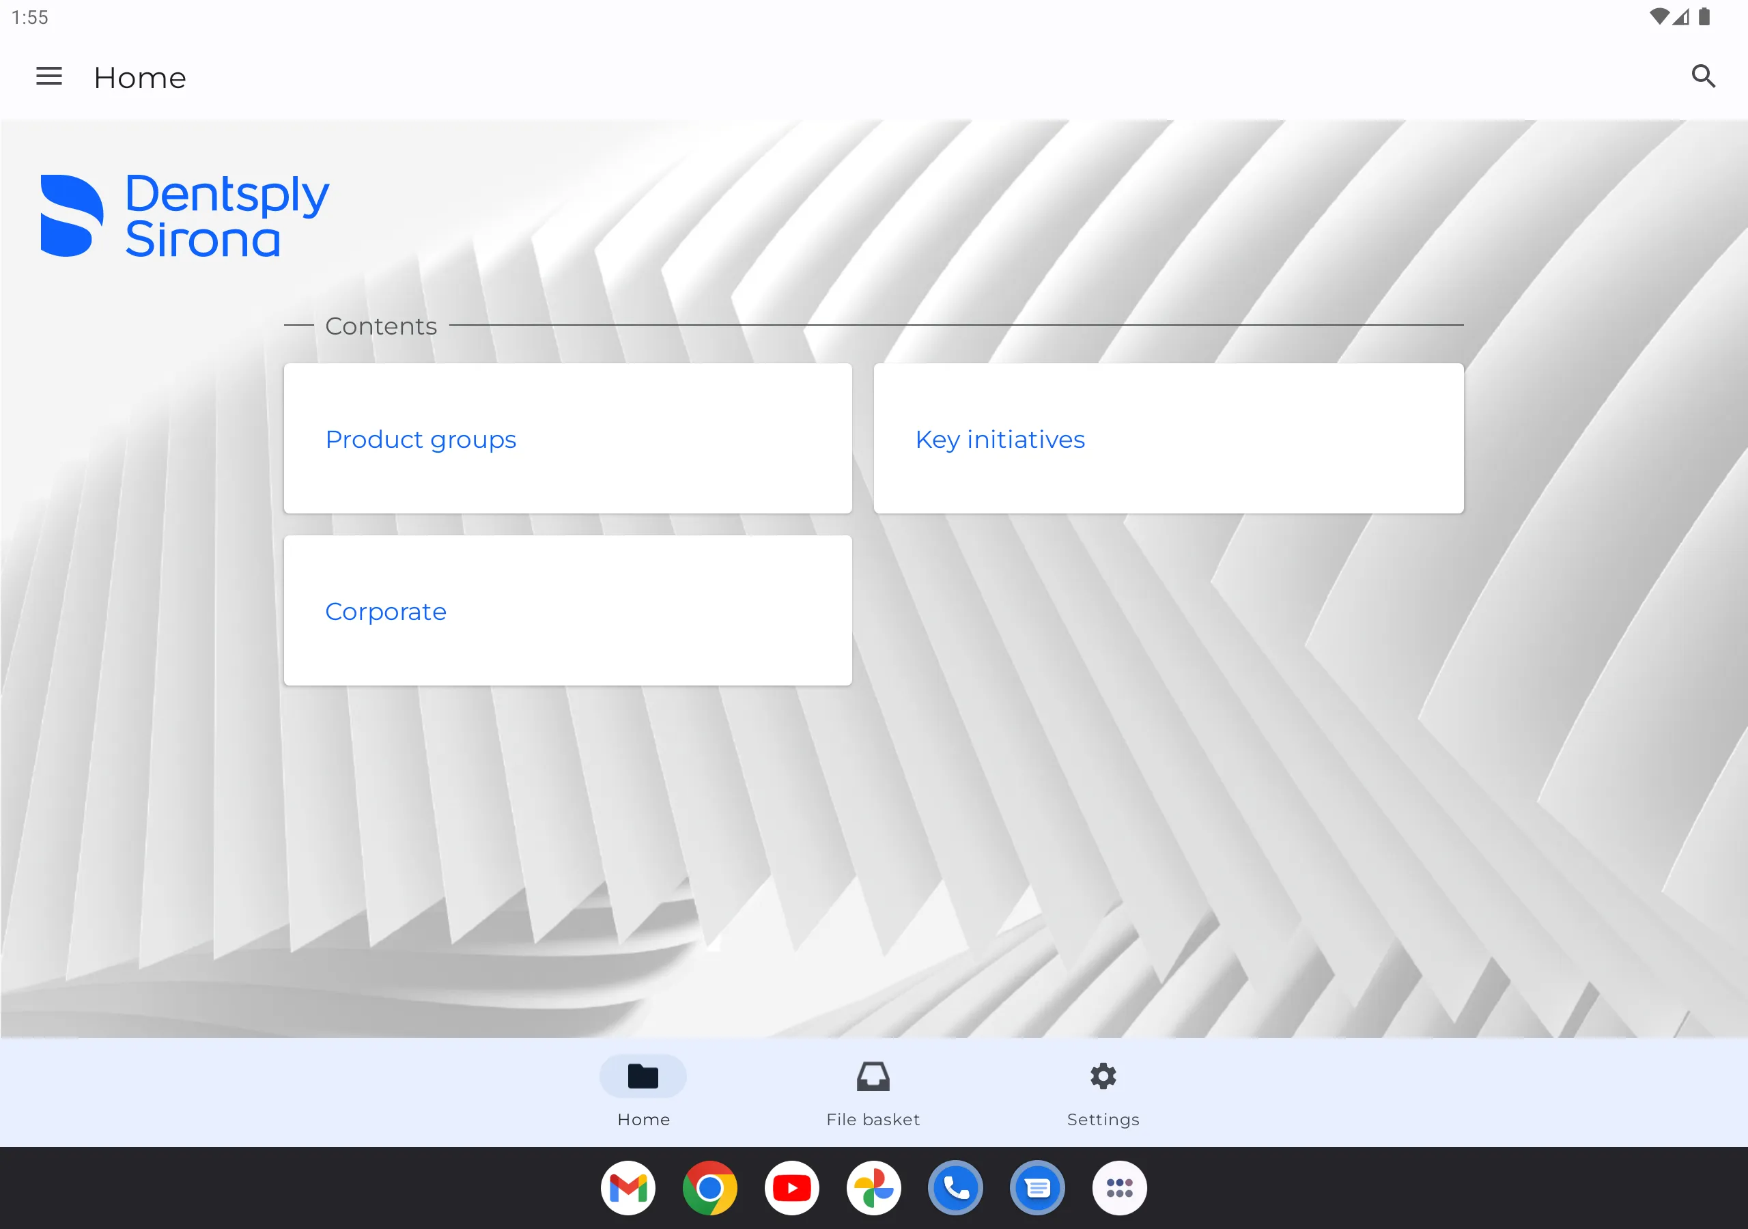Open the Product groups card
Image resolution: width=1748 pixels, height=1229 pixels.
pyautogui.click(x=567, y=438)
